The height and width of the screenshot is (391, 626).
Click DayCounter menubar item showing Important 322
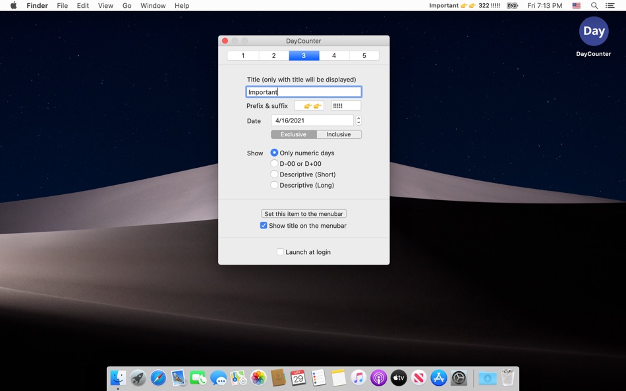465,5
